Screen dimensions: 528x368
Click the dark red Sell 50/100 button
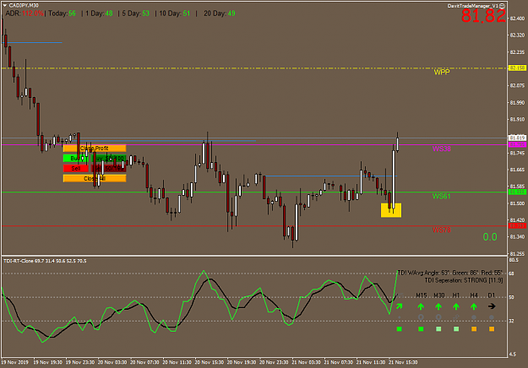(x=109, y=168)
